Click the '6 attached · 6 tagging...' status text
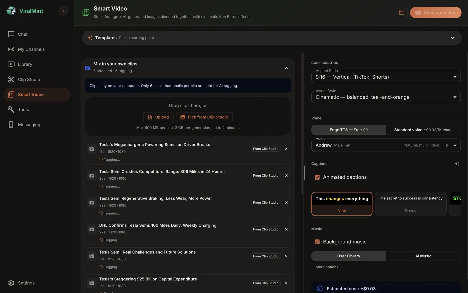This screenshot has height=293, width=468. 114,71
